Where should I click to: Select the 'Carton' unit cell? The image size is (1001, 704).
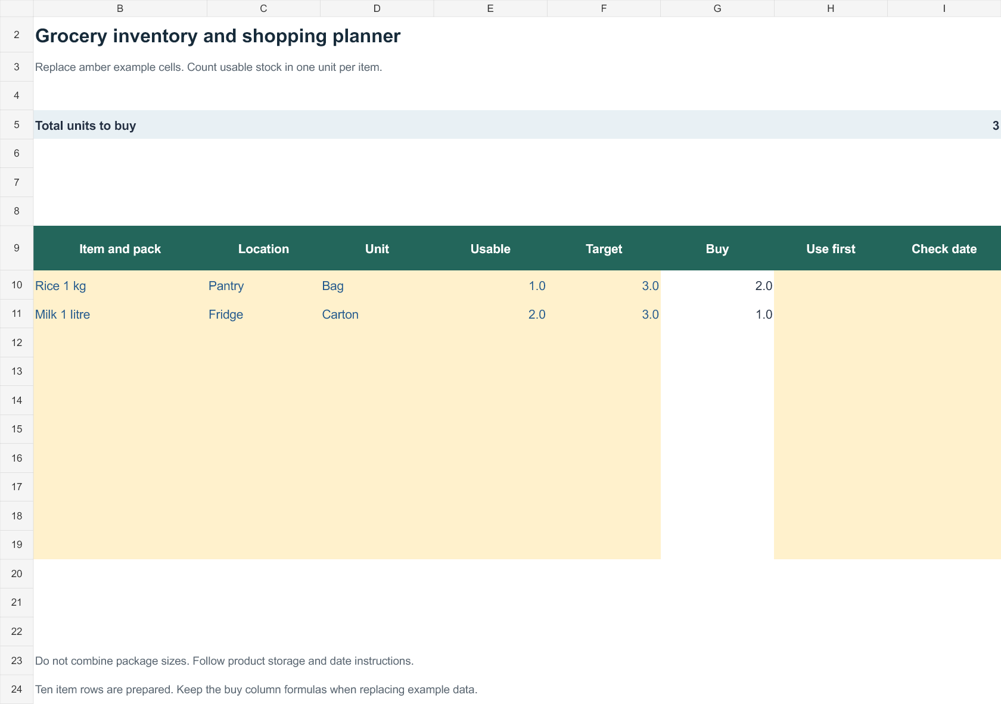click(x=377, y=314)
